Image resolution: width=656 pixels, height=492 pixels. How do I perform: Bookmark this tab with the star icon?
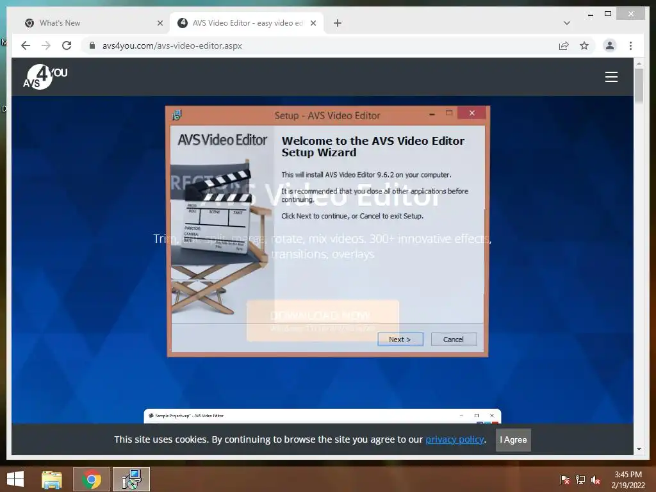point(584,45)
